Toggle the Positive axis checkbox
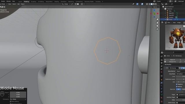The image size is (185, 104). [x=177, y=87]
